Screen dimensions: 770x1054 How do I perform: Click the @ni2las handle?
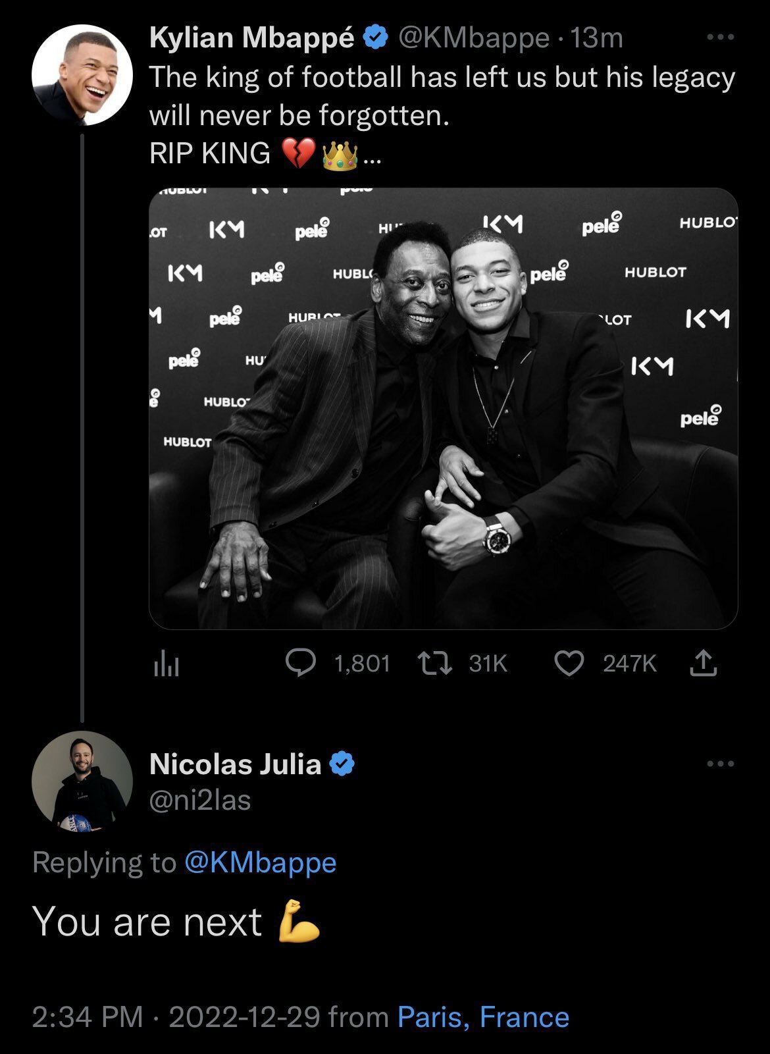pyautogui.click(x=200, y=800)
